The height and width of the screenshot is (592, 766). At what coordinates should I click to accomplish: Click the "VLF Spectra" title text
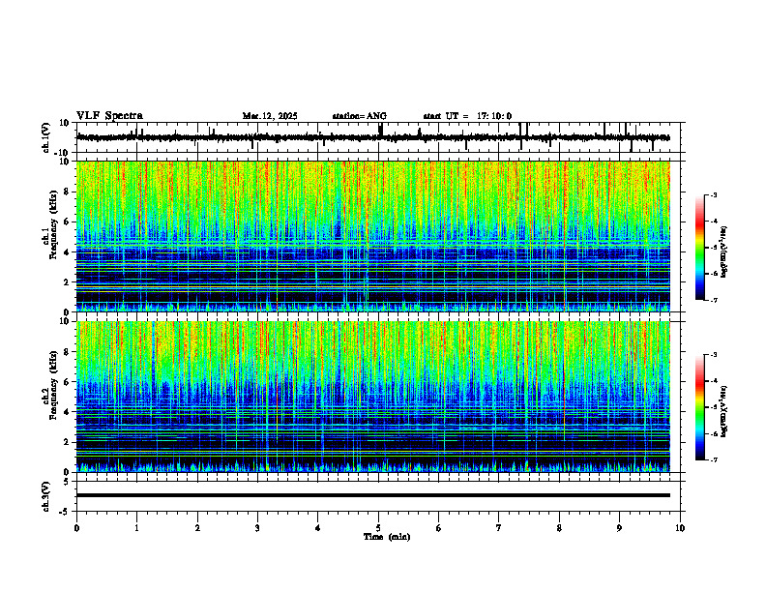(x=109, y=116)
